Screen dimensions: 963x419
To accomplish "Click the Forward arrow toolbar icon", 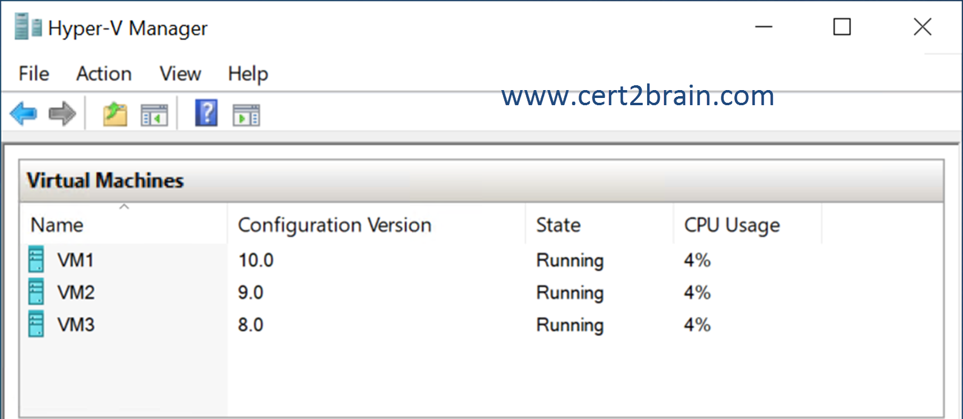I will (x=62, y=113).
